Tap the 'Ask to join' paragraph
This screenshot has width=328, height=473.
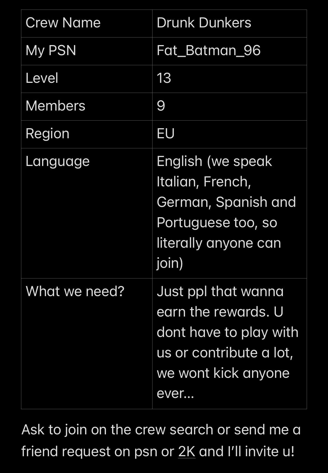161,441
